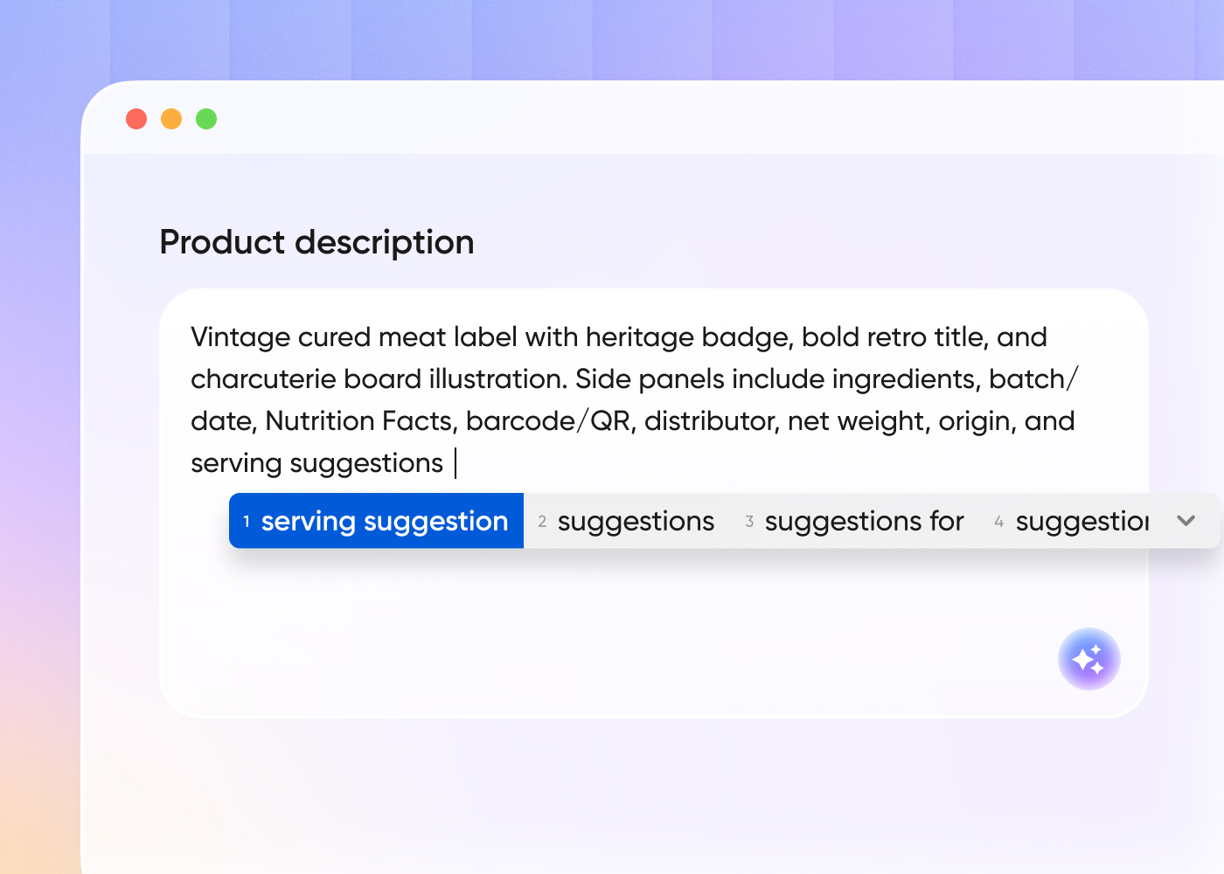This screenshot has width=1224, height=874.
Task: Click on "heritage badge" in first line
Action: pyautogui.click(x=689, y=337)
